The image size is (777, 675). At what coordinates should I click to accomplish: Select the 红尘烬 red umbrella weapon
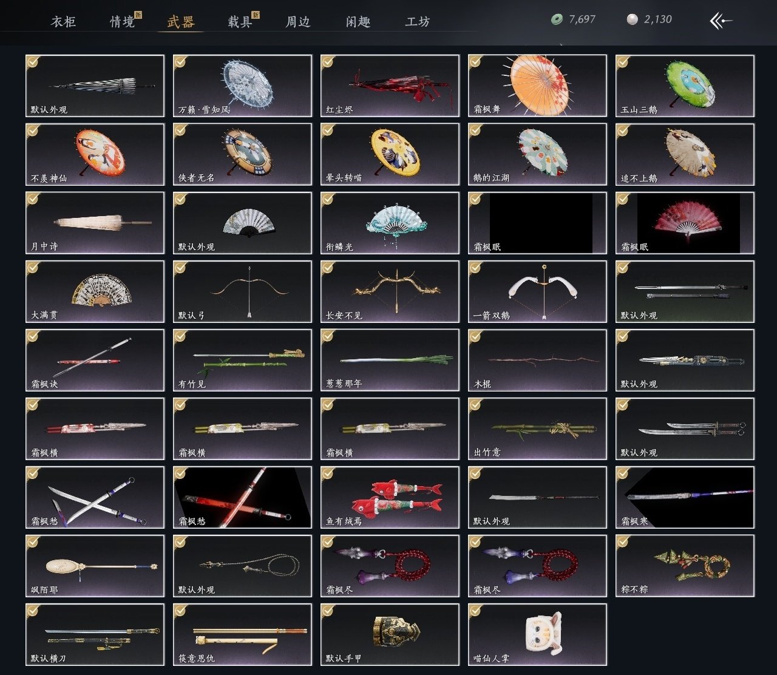(390, 86)
